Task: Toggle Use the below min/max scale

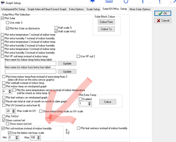Action: tap(9, 133)
